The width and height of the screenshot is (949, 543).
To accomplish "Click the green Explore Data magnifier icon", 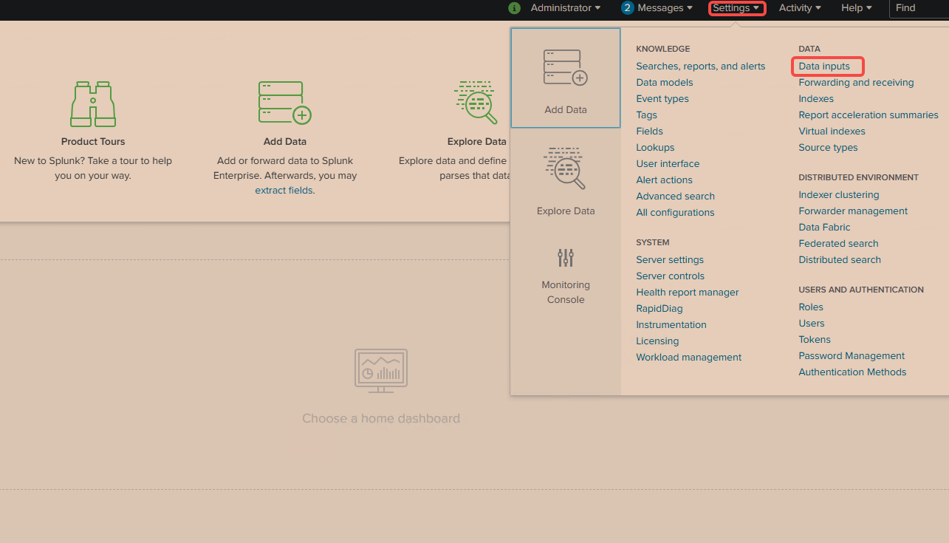I will point(476,102).
